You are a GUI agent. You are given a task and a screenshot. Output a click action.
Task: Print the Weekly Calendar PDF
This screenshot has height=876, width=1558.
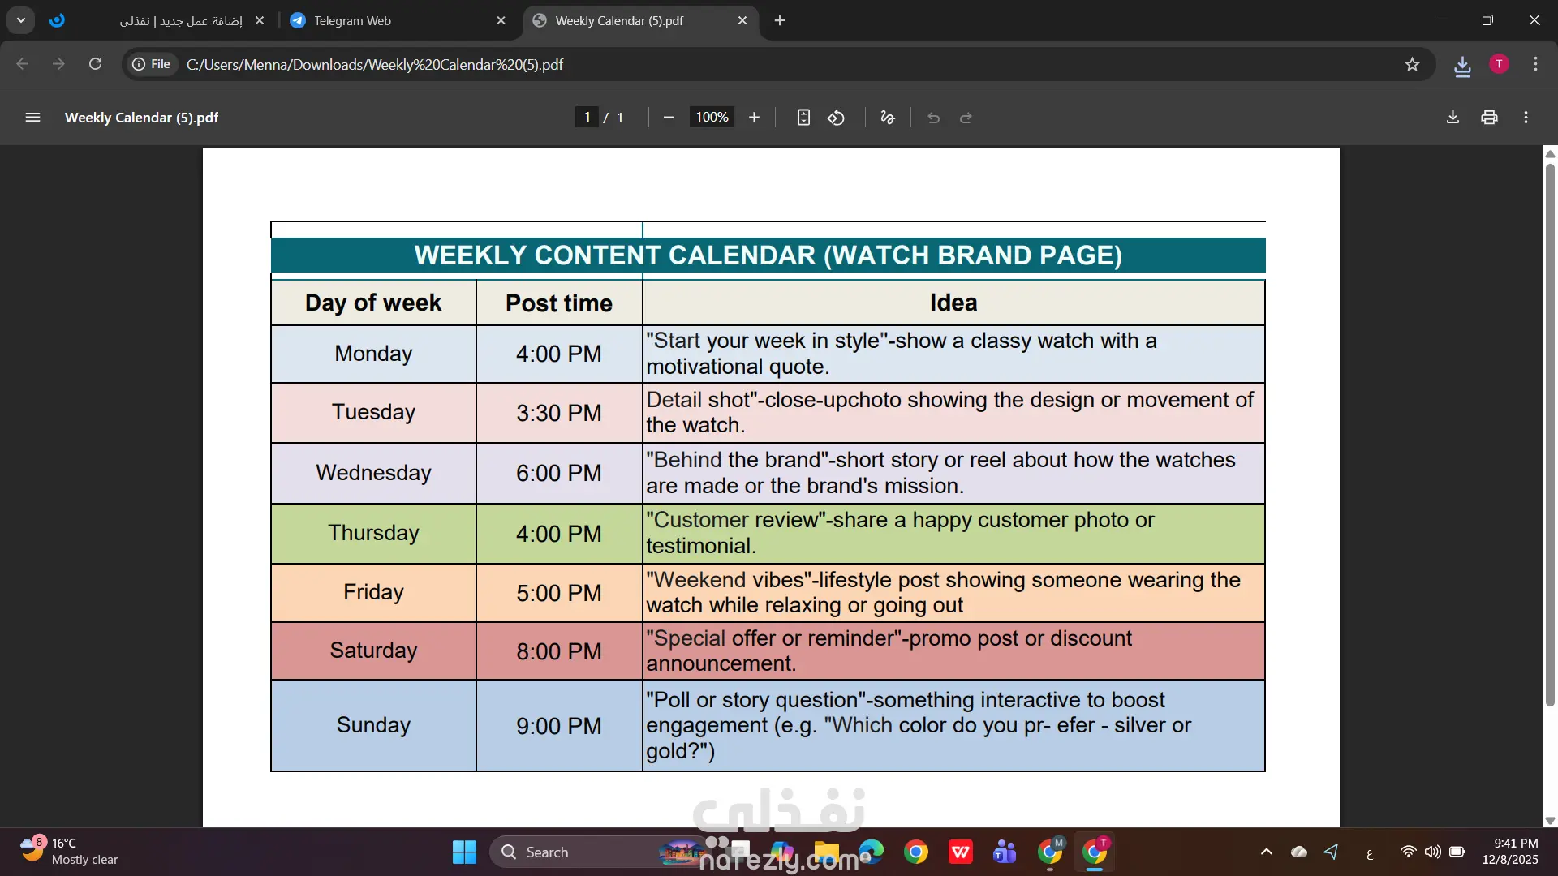(x=1489, y=118)
